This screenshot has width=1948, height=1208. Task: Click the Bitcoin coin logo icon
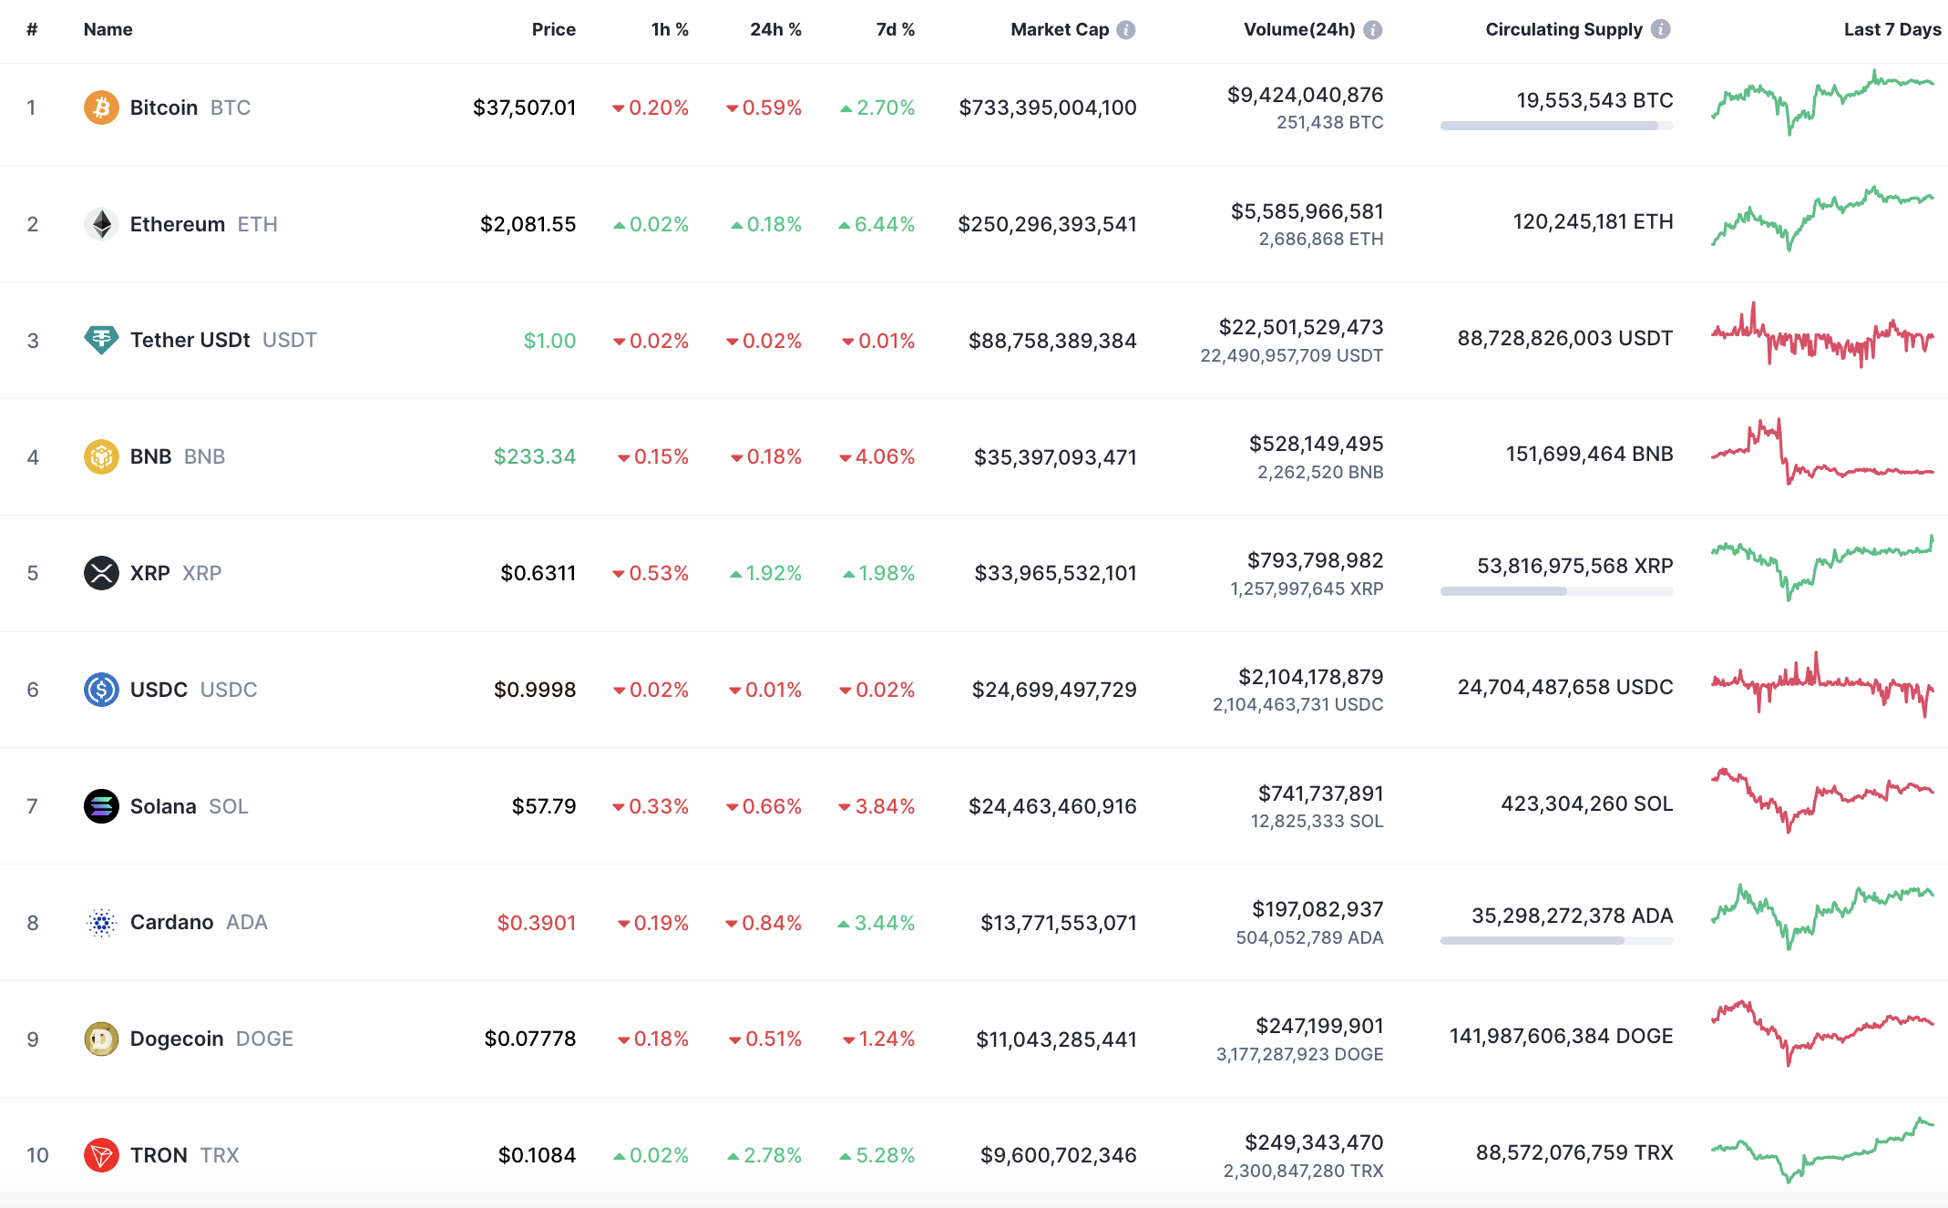101,107
